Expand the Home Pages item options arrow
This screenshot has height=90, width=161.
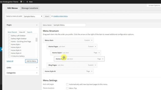[95, 46]
